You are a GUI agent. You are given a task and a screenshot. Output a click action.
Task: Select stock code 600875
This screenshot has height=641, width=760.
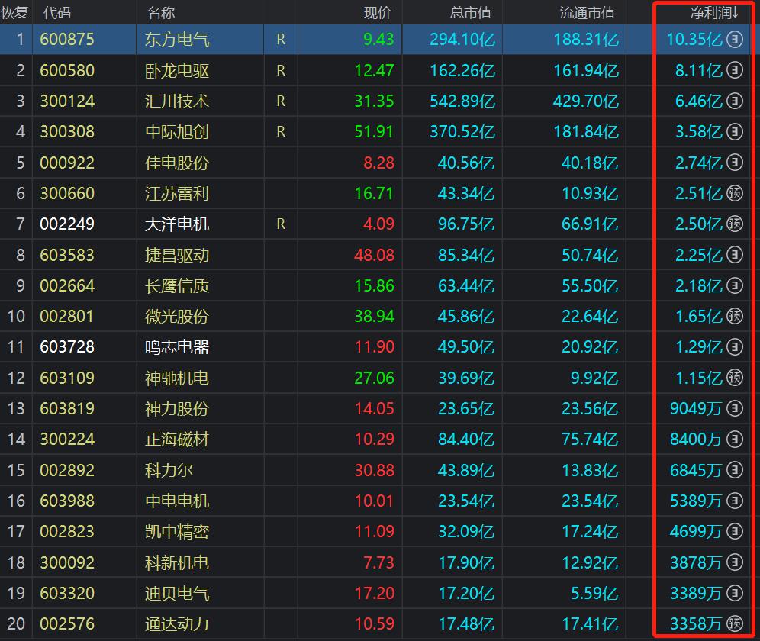point(67,39)
